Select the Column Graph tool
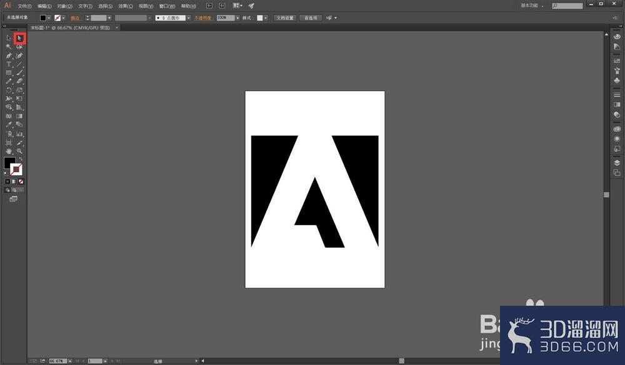This screenshot has height=365, width=625. click(19, 134)
